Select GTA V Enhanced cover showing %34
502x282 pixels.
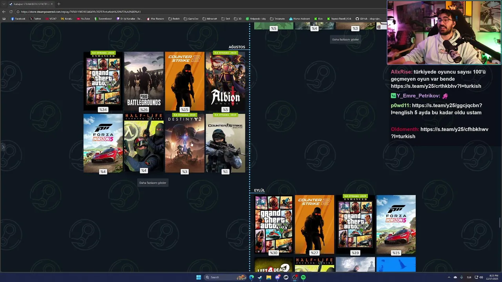click(x=103, y=81)
